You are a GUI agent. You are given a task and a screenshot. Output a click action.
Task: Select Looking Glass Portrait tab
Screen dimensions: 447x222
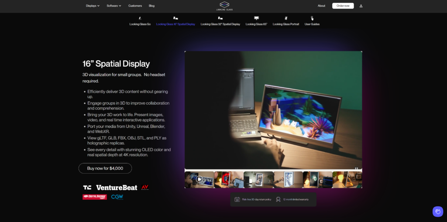tap(286, 24)
